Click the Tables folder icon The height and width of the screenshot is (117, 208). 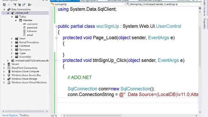click(17, 17)
